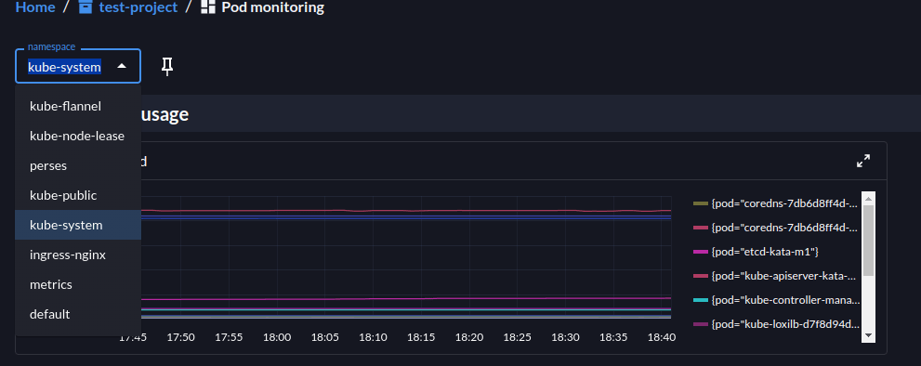921x366 pixels.
Task: Click the 18:00 time axis label
Action: (277, 337)
